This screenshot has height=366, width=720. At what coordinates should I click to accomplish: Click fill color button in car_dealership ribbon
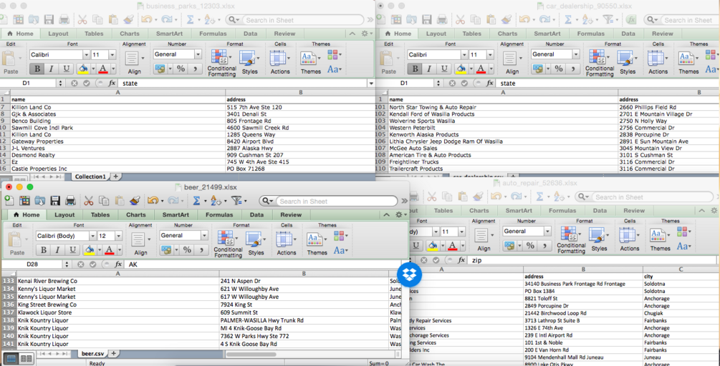[x=461, y=69]
